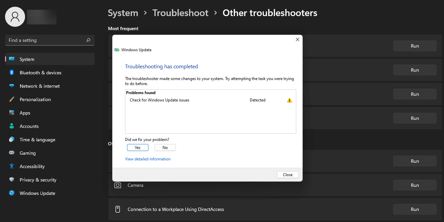Navigate to Troubleshoot breadcrumb
The image size is (444, 222).
pos(181,13)
